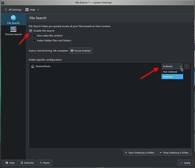Viewport: 195px width, 168px height.
Task: Check Index hidden files and folders
Action: 34,41
